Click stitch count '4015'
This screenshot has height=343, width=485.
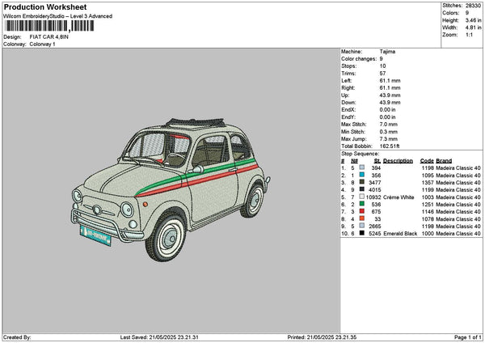[375, 190]
